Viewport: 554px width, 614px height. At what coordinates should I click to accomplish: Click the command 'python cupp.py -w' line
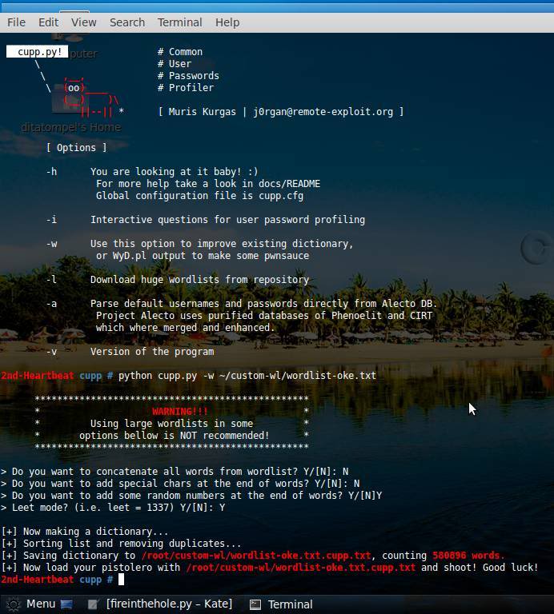[x=247, y=376]
